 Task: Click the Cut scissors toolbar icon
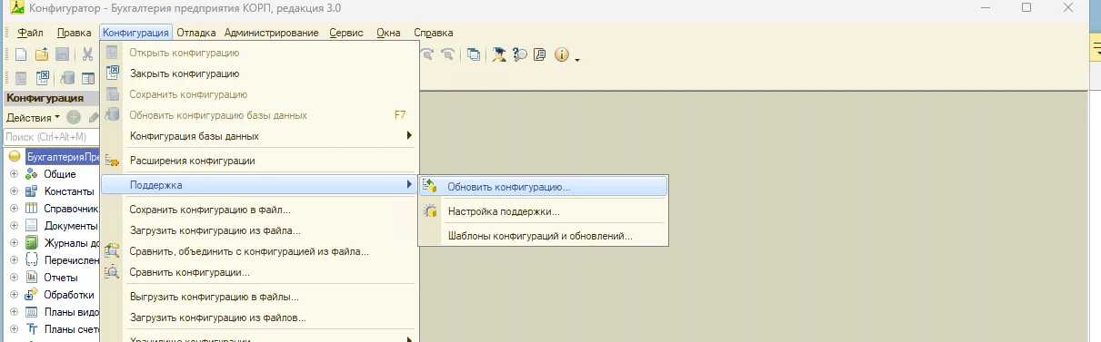coord(88,54)
